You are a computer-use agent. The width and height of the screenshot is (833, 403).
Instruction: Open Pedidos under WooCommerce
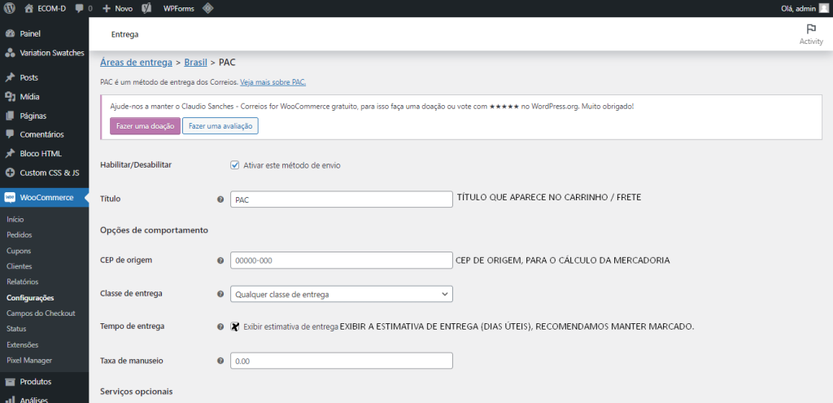coord(20,235)
